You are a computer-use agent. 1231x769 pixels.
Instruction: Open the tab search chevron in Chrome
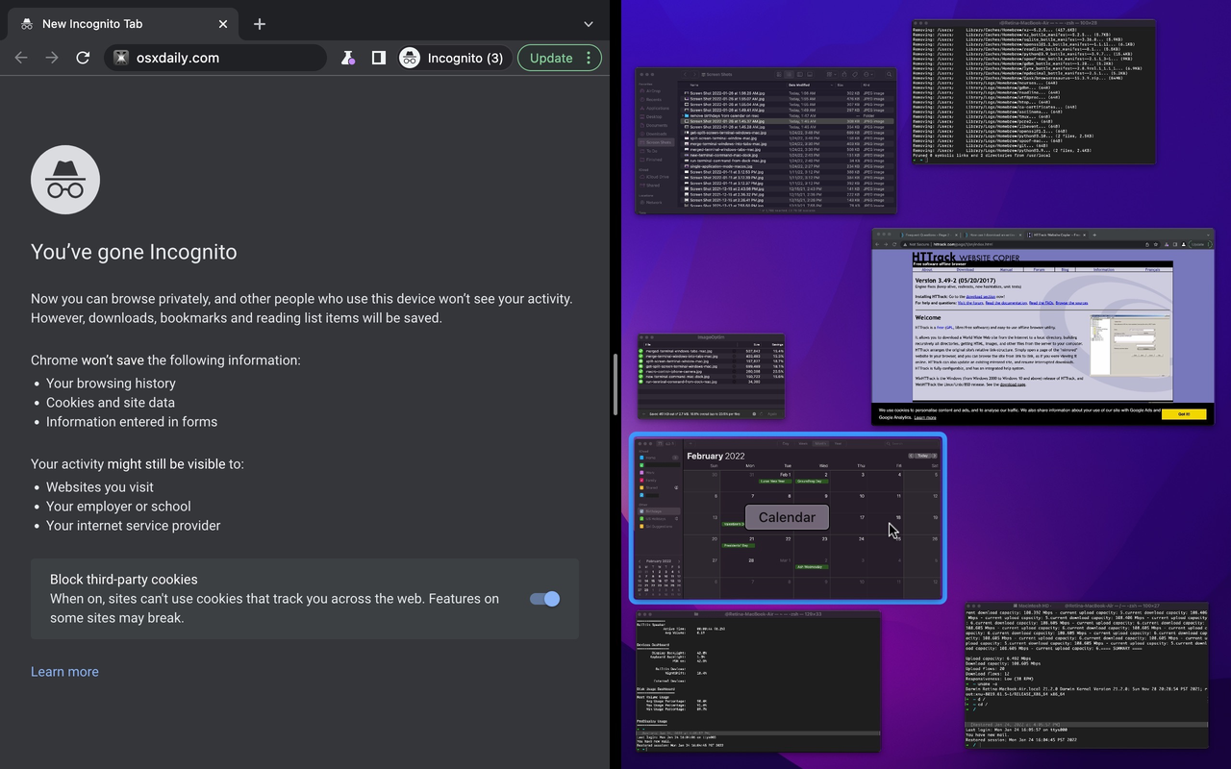(587, 23)
